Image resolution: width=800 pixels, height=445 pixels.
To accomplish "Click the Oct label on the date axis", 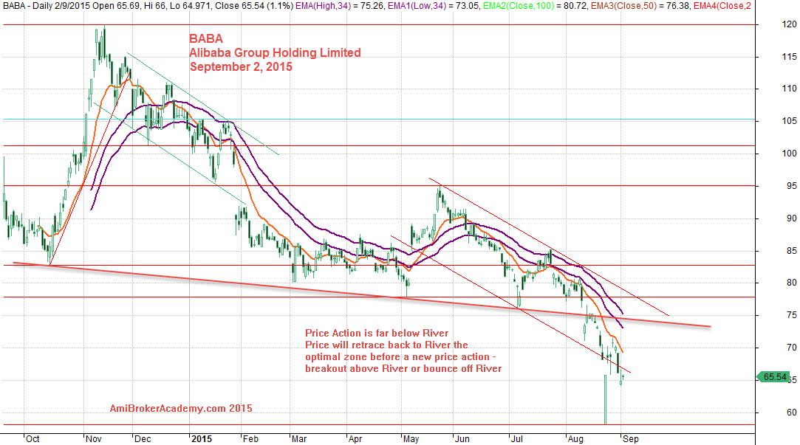I will 33,439.
